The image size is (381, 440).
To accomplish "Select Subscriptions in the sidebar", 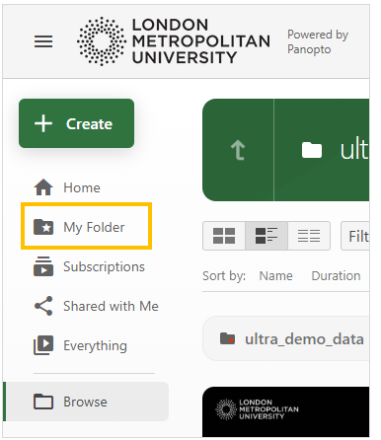I will (89, 266).
